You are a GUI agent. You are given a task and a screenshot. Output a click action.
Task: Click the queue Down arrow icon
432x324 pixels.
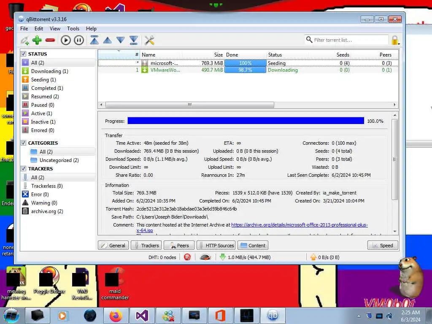click(x=120, y=40)
